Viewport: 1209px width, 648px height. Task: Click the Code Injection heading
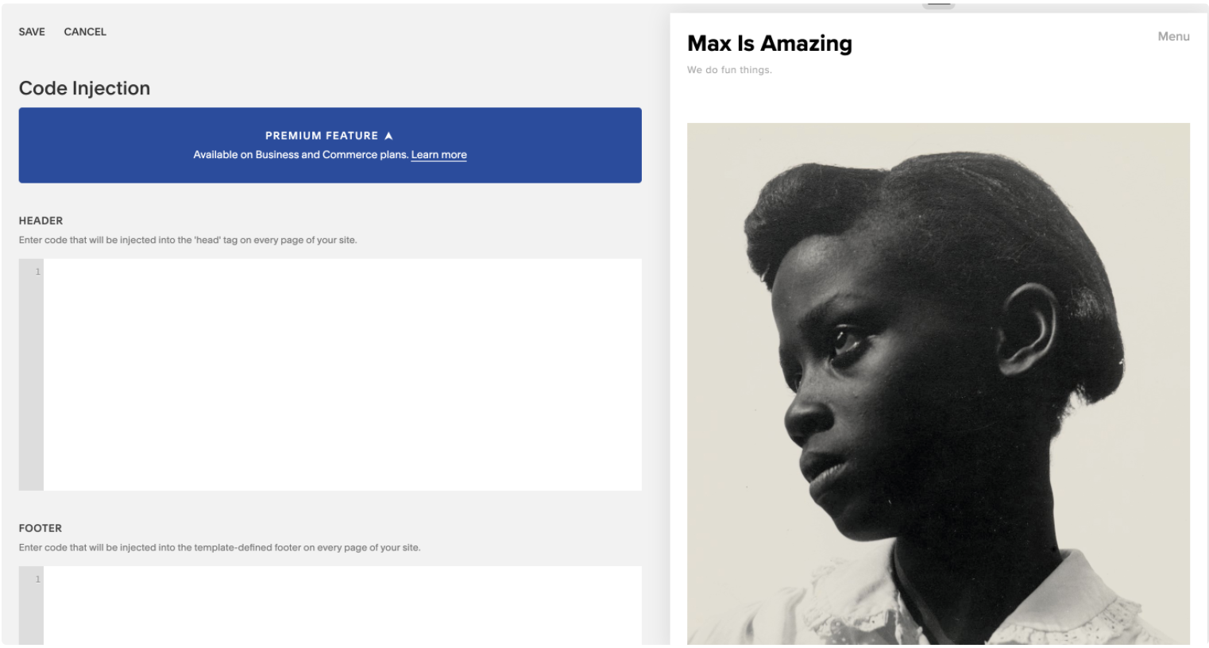pos(84,88)
